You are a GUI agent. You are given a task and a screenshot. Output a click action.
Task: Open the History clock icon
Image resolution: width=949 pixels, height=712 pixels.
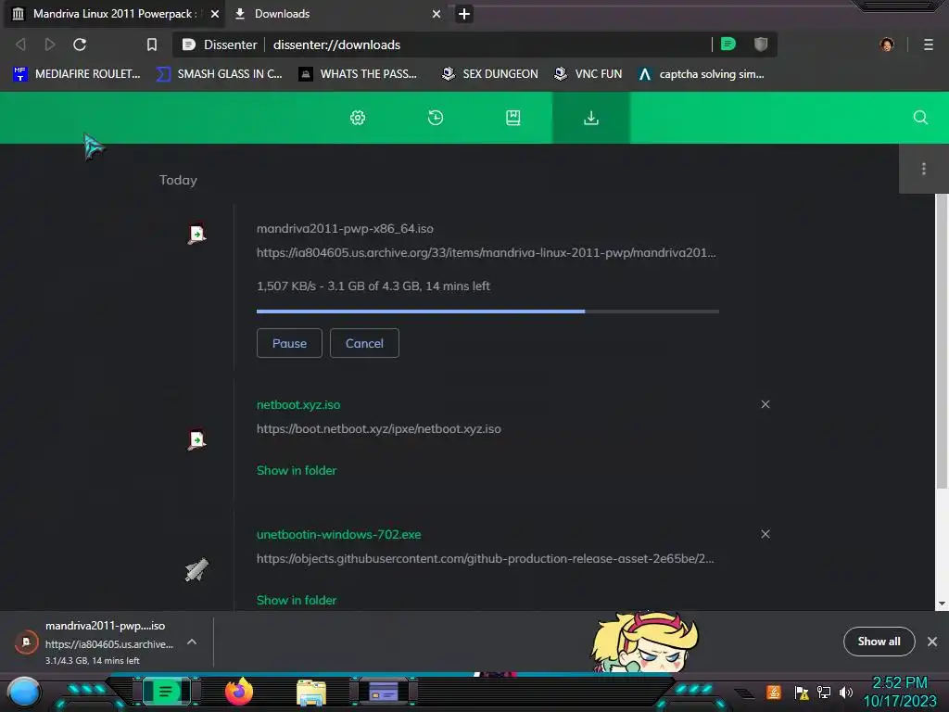coord(436,118)
